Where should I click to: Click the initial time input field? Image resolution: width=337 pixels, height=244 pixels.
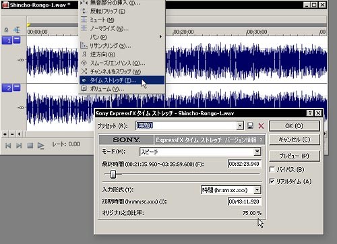[x=245, y=202]
